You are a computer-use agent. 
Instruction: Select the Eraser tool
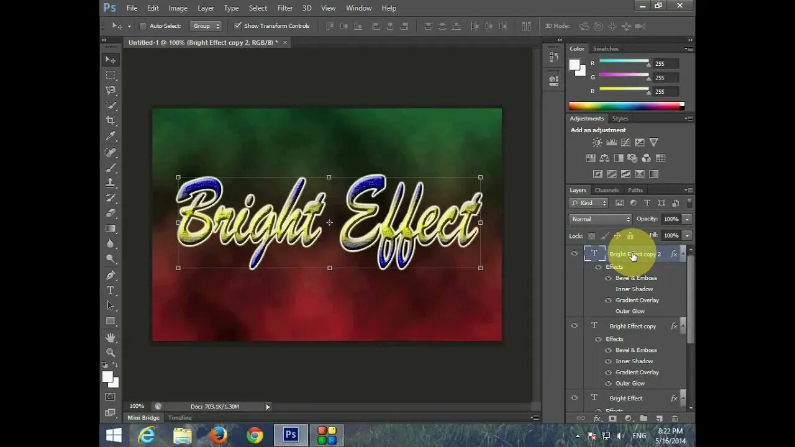pyautogui.click(x=111, y=213)
